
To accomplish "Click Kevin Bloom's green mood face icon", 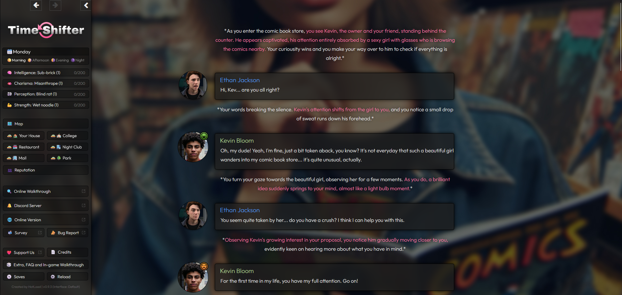I will (204, 136).
